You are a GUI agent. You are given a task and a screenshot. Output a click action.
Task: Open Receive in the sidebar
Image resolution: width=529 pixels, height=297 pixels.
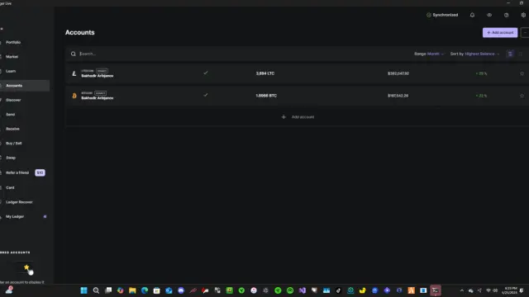12,129
